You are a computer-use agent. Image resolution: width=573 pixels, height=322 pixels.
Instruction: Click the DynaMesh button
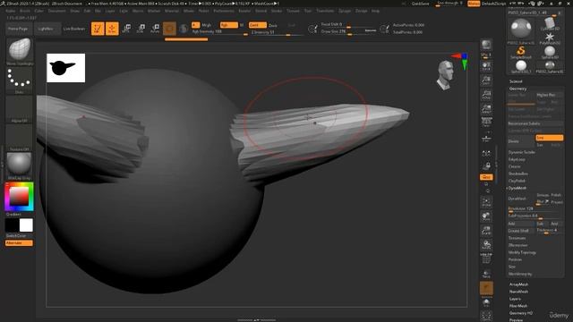521,199
